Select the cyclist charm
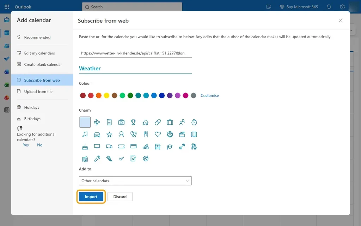 146,147
